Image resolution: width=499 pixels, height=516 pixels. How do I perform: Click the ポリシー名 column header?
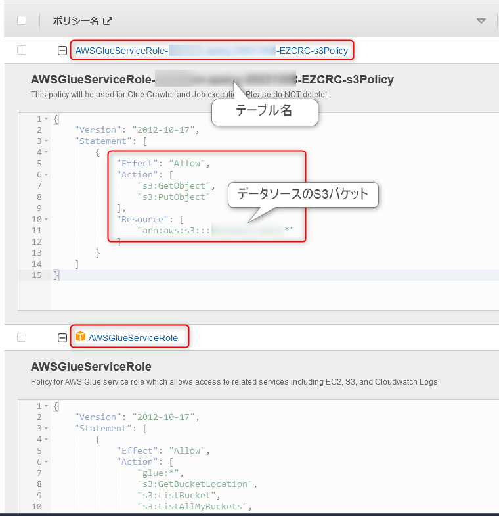76,21
